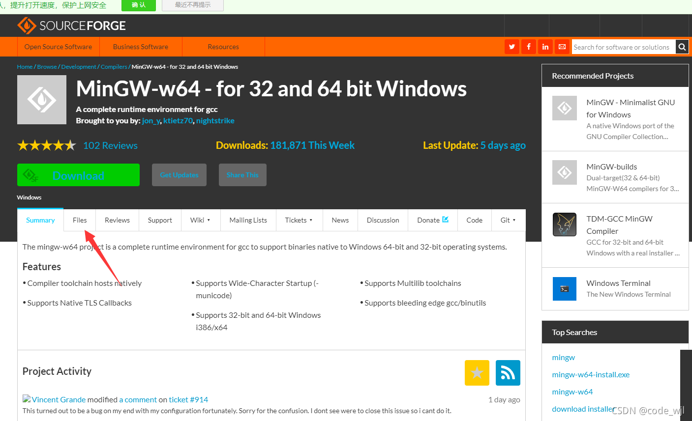Click the Home breadcrumb link
Screen dimensions: 692x421
(x=25, y=67)
